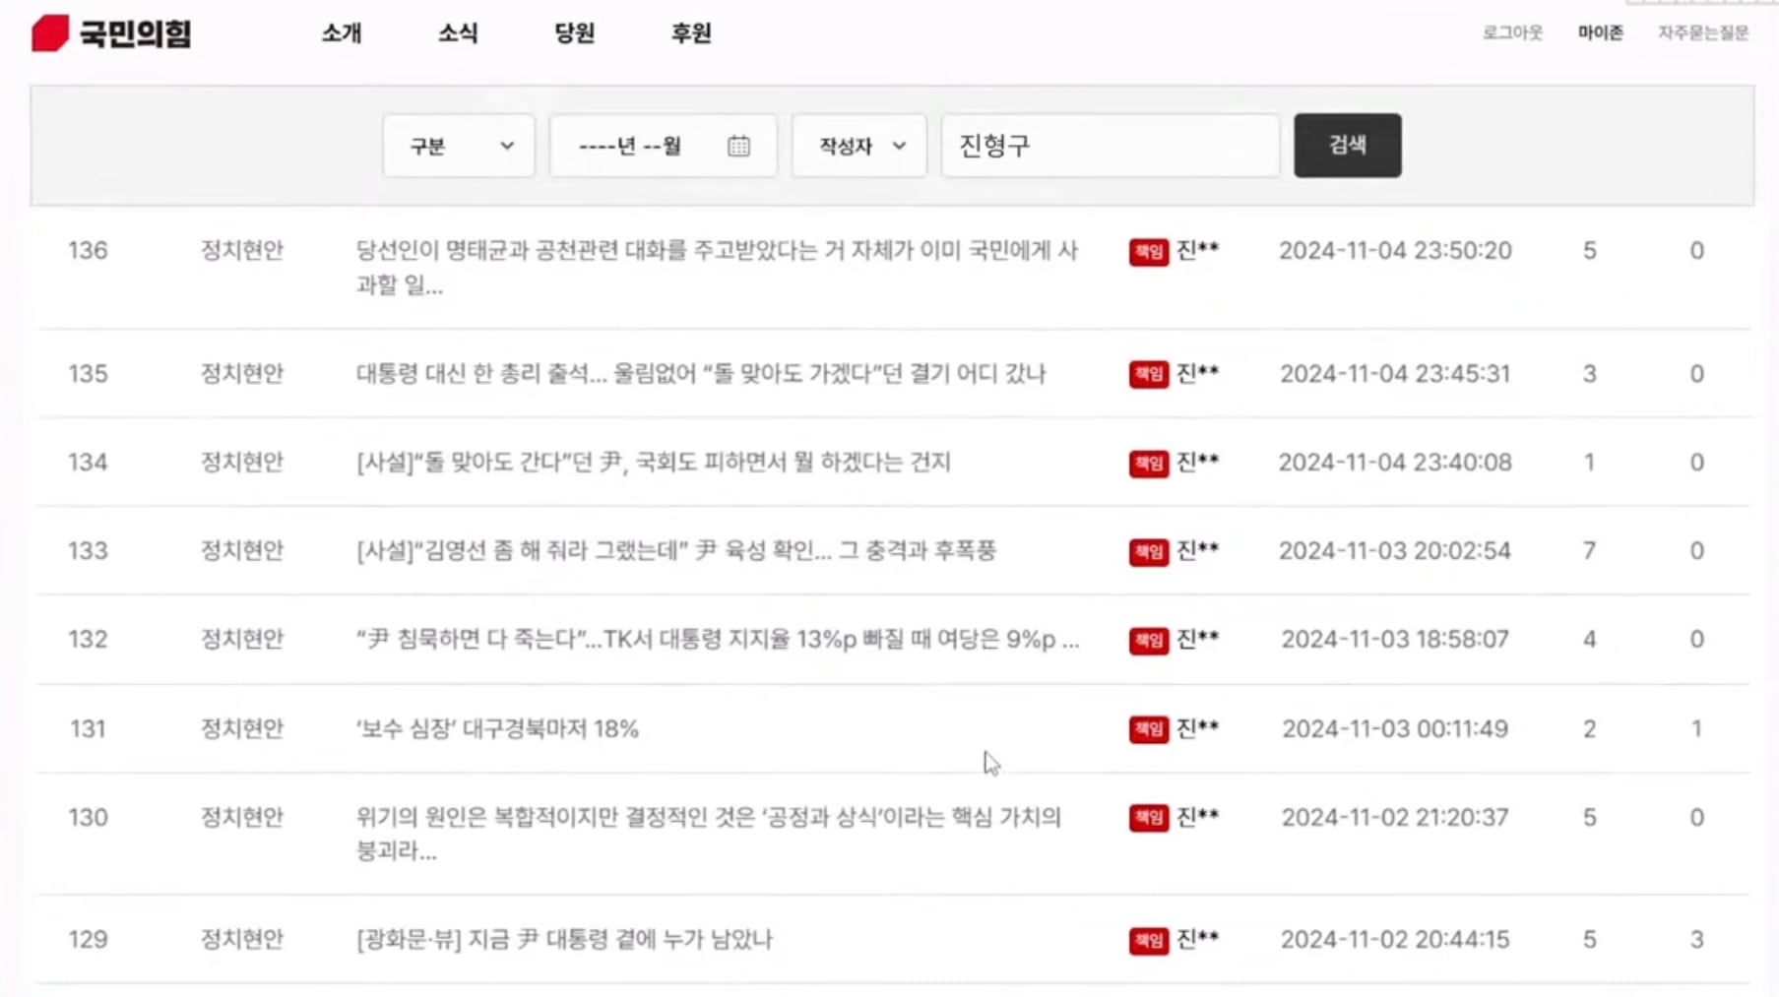Click the 책임 badge on row 132
This screenshot has height=997, width=1779.
tap(1148, 641)
